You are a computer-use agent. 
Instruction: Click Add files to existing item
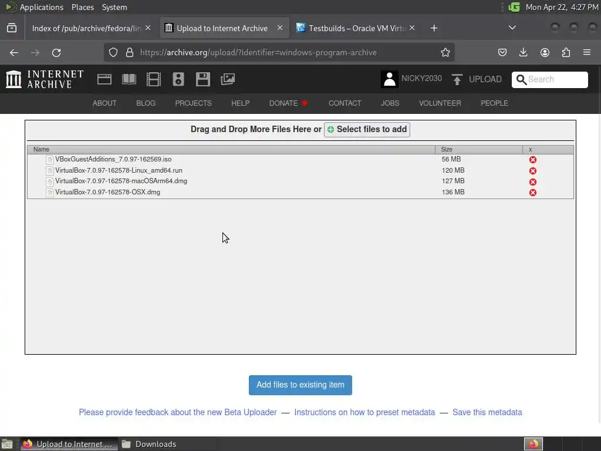(300, 385)
